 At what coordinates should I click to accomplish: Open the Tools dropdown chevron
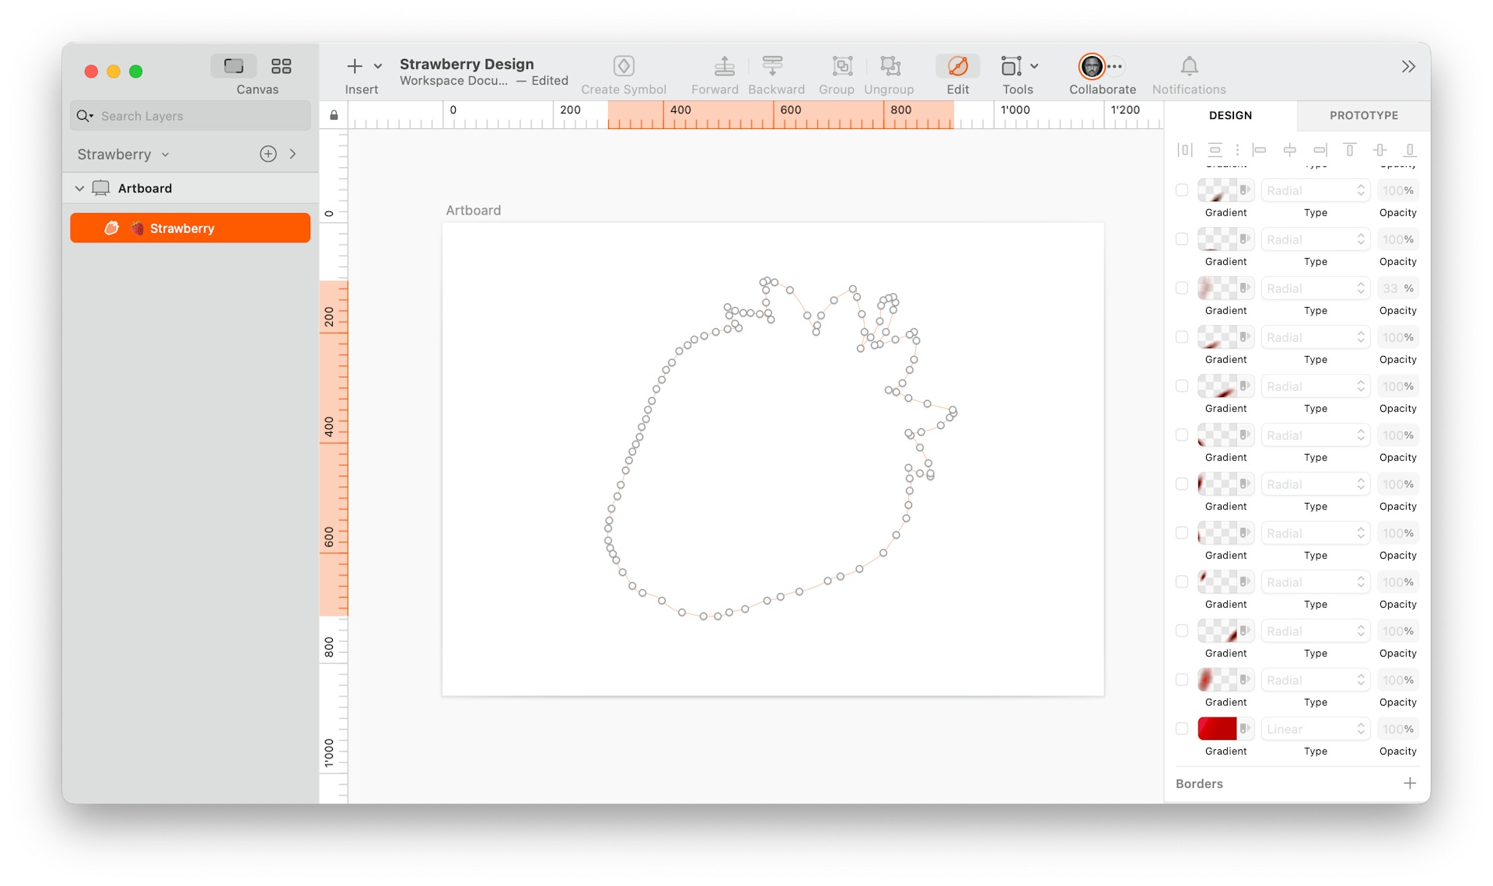click(1034, 66)
